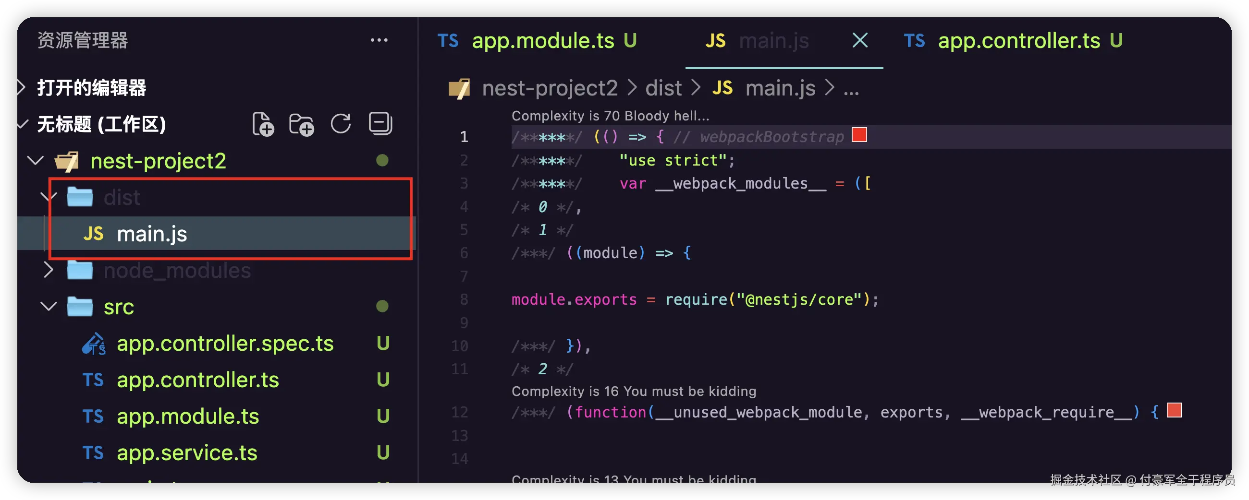Click the folder icon in the breadcrumb
1249x500 pixels.
pos(459,89)
